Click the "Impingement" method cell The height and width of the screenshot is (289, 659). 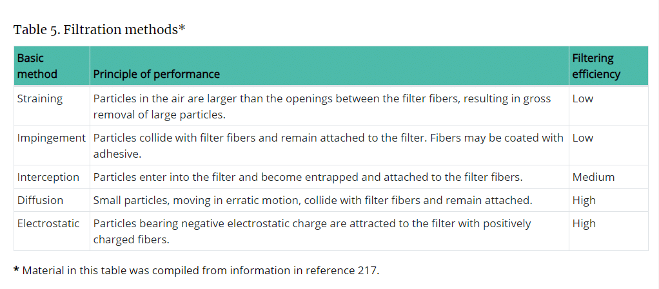51,138
